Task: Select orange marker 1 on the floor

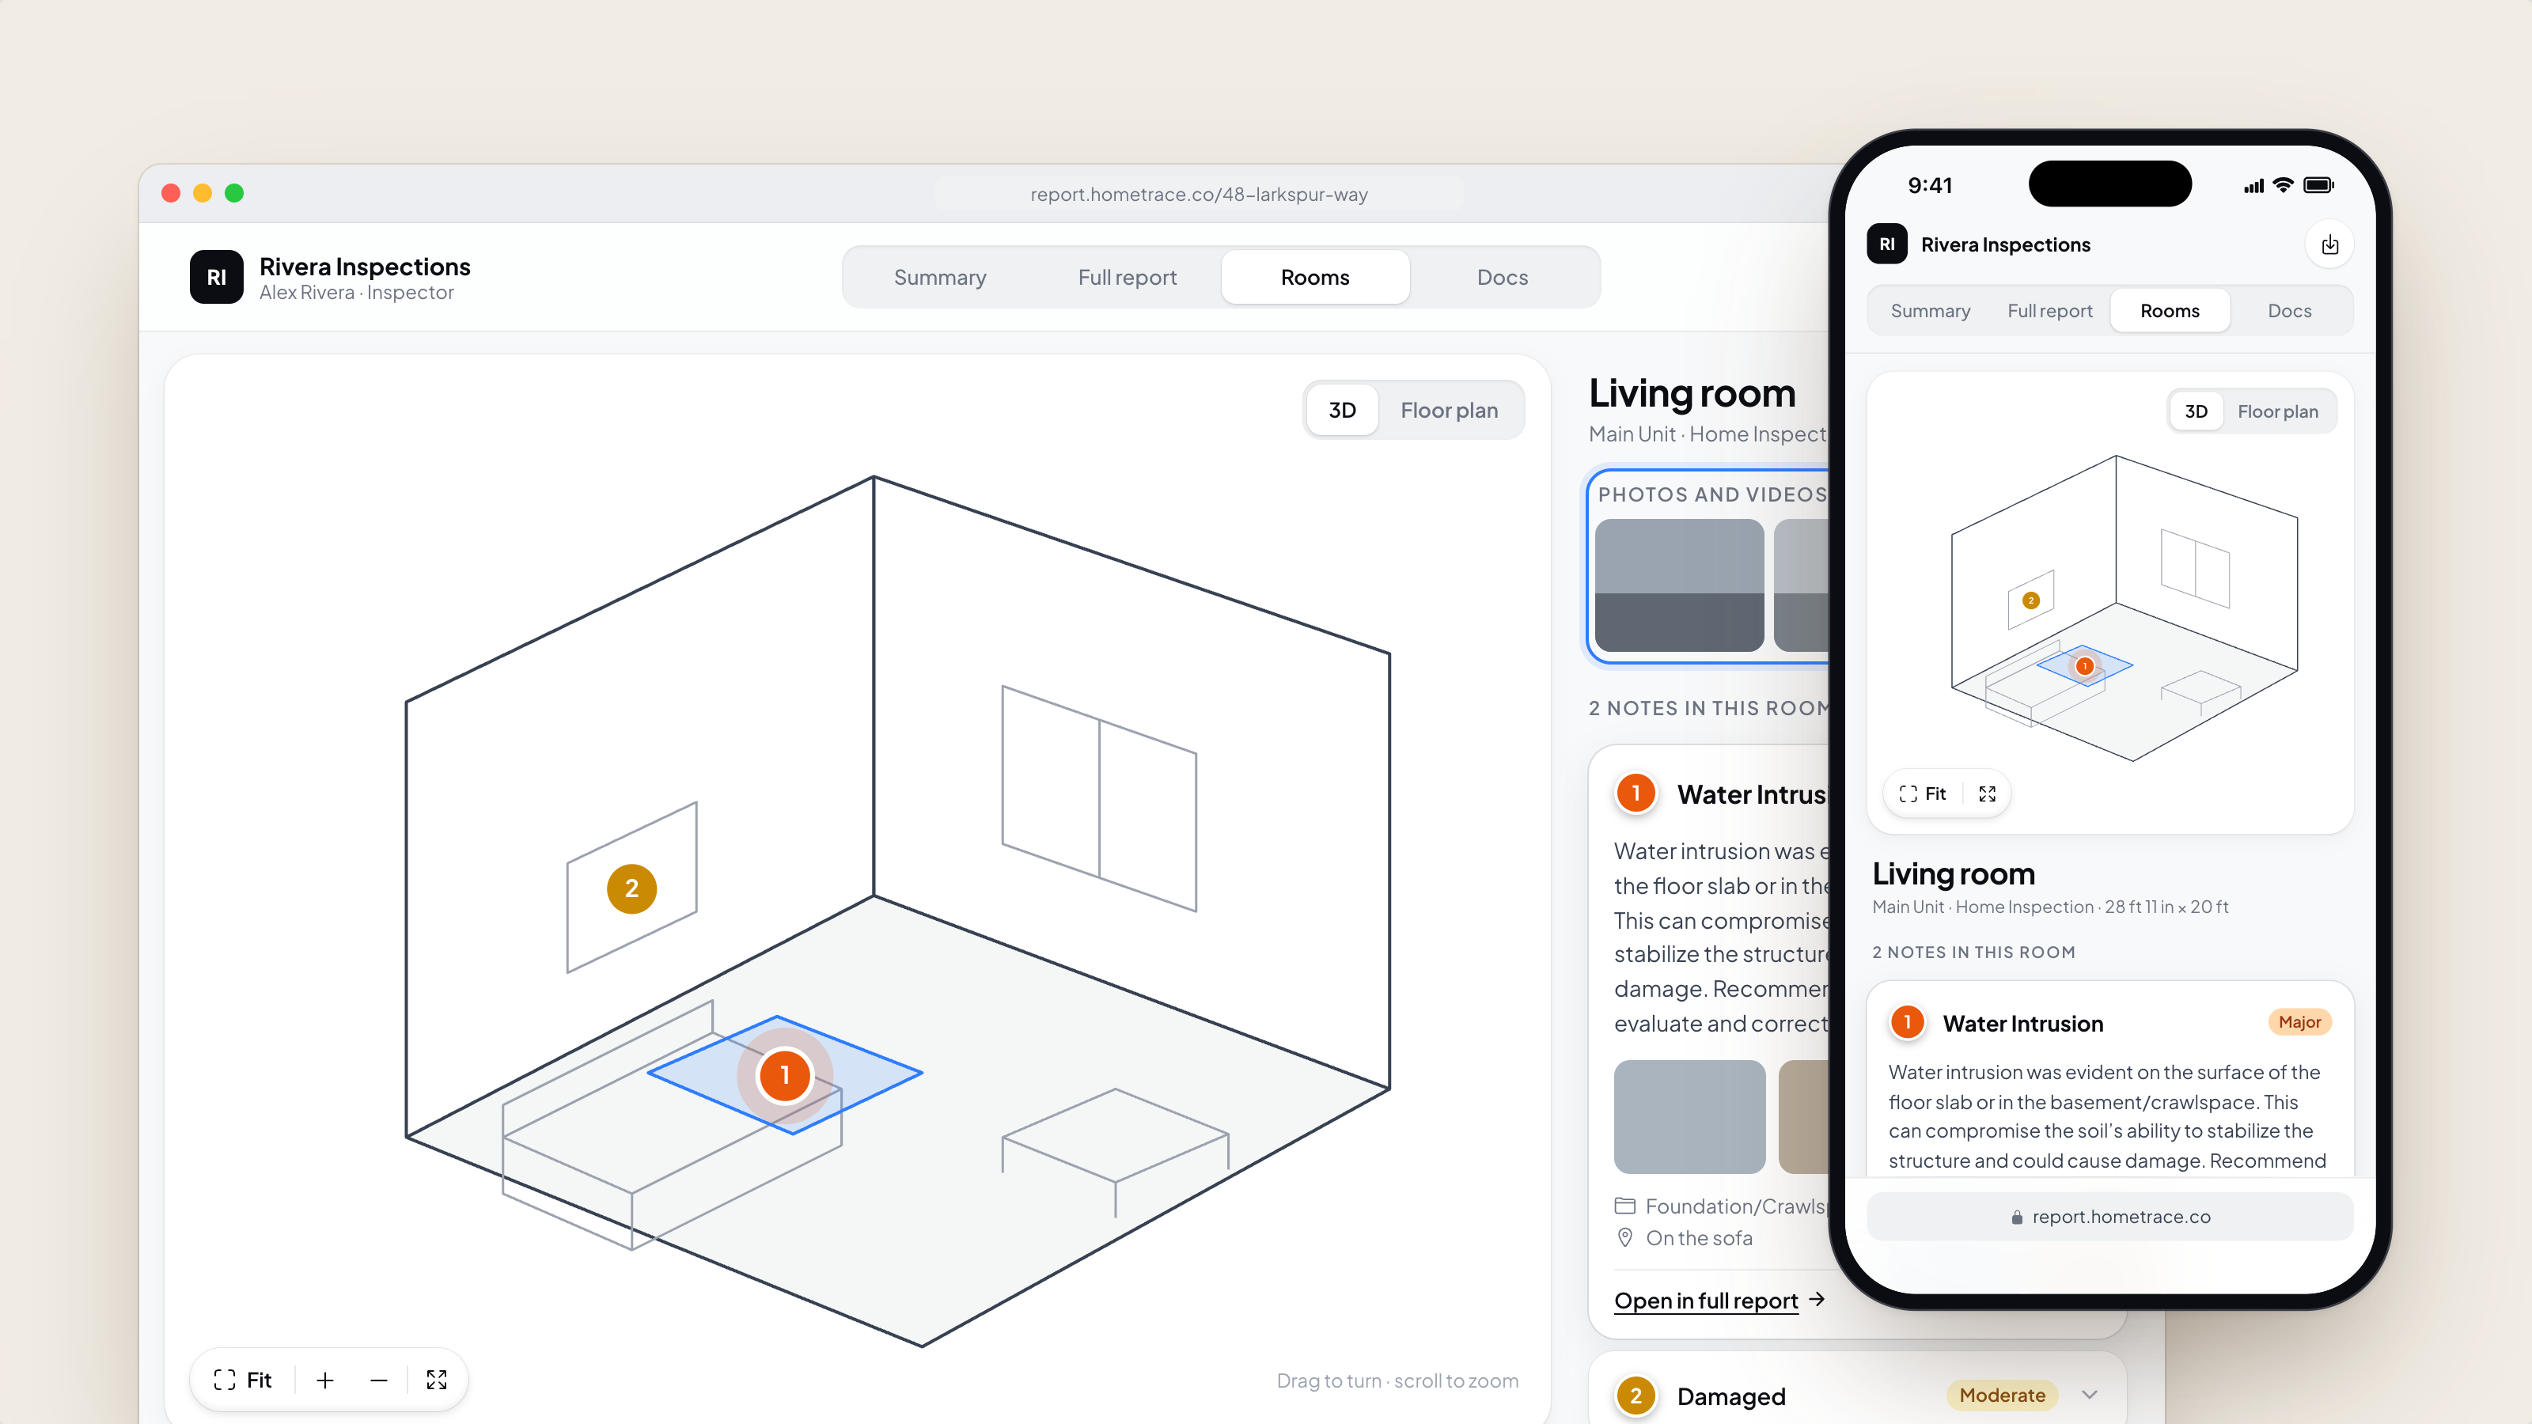Action: (784, 1075)
